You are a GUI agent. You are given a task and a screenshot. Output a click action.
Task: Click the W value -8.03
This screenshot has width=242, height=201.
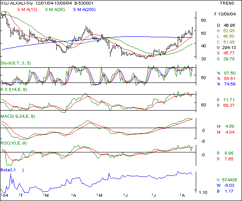[230, 186]
